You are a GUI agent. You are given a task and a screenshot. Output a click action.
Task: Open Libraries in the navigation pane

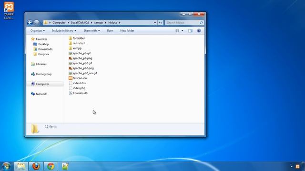tap(41, 64)
